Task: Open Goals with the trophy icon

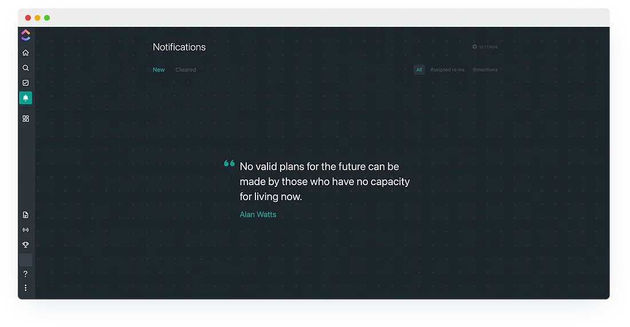Action: [x=25, y=245]
